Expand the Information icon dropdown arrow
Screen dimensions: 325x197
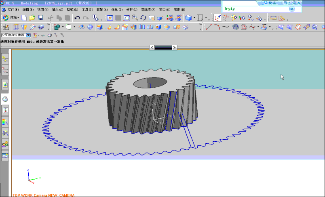pyautogui.click(x=101, y=20)
